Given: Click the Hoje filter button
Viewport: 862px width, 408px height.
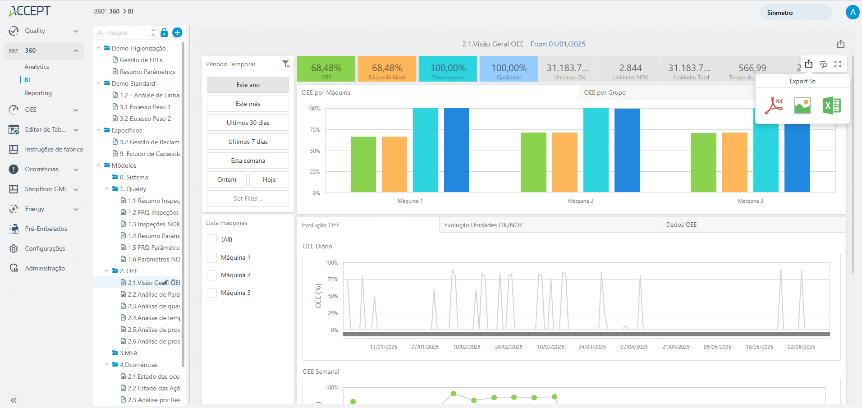Looking at the screenshot, I should click(269, 179).
